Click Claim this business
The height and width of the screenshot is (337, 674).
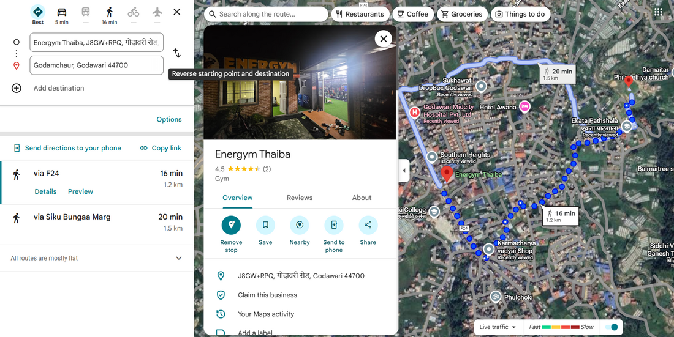tap(300, 295)
